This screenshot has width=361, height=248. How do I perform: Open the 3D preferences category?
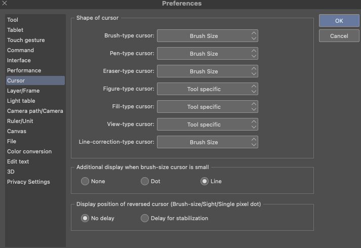[35, 172]
